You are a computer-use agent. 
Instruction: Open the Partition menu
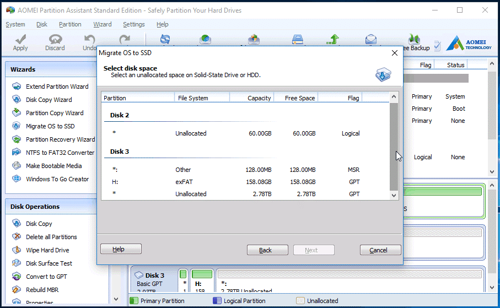pos(70,24)
